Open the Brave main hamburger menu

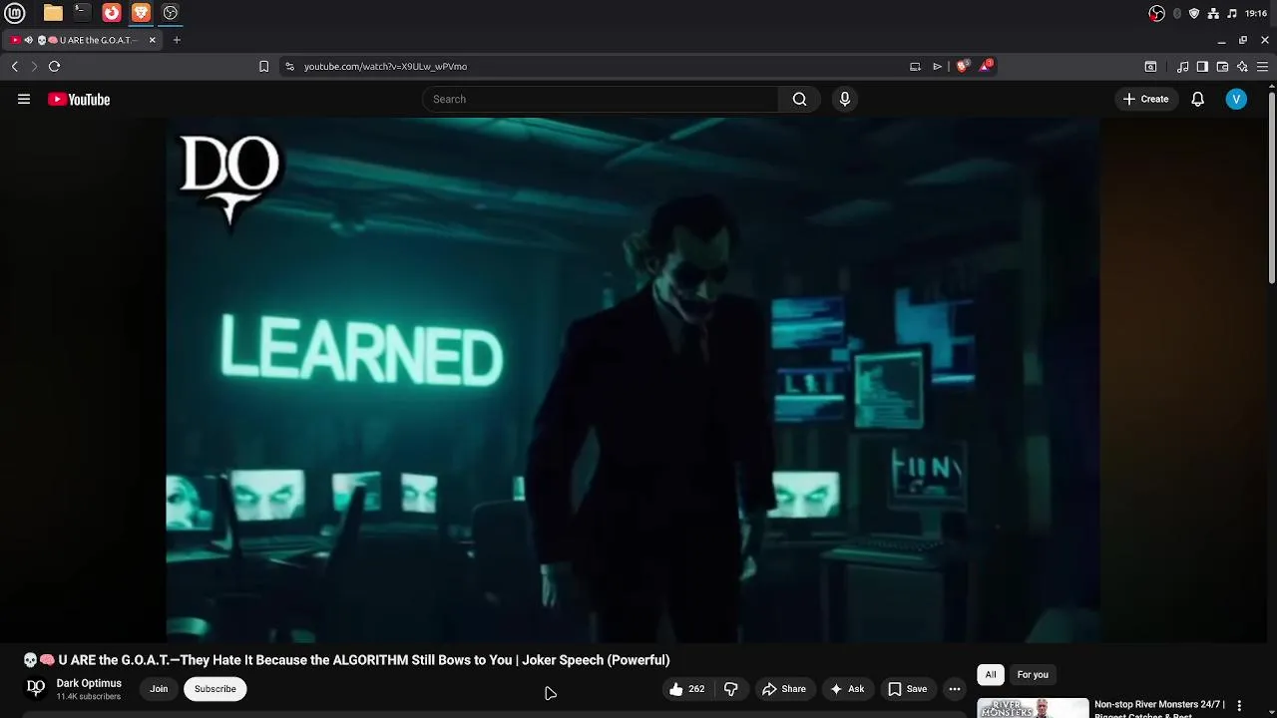tap(1262, 67)
